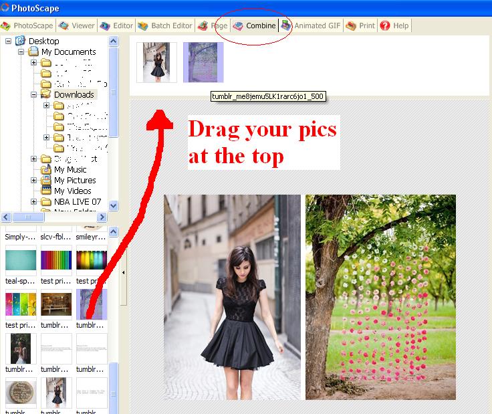Open the Animated GIF tab
Viewport: 492px width, 414px height.
pyautogui.click(x=311, y=25)
